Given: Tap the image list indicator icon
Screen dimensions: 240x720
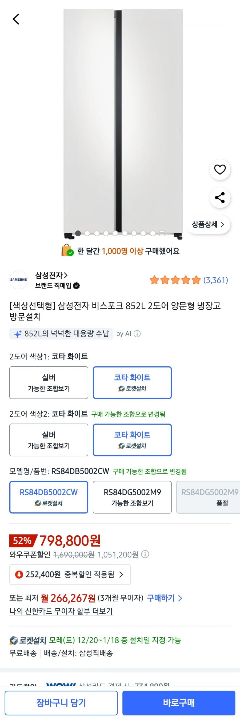Looking at the screenshot, I should 162,234.
